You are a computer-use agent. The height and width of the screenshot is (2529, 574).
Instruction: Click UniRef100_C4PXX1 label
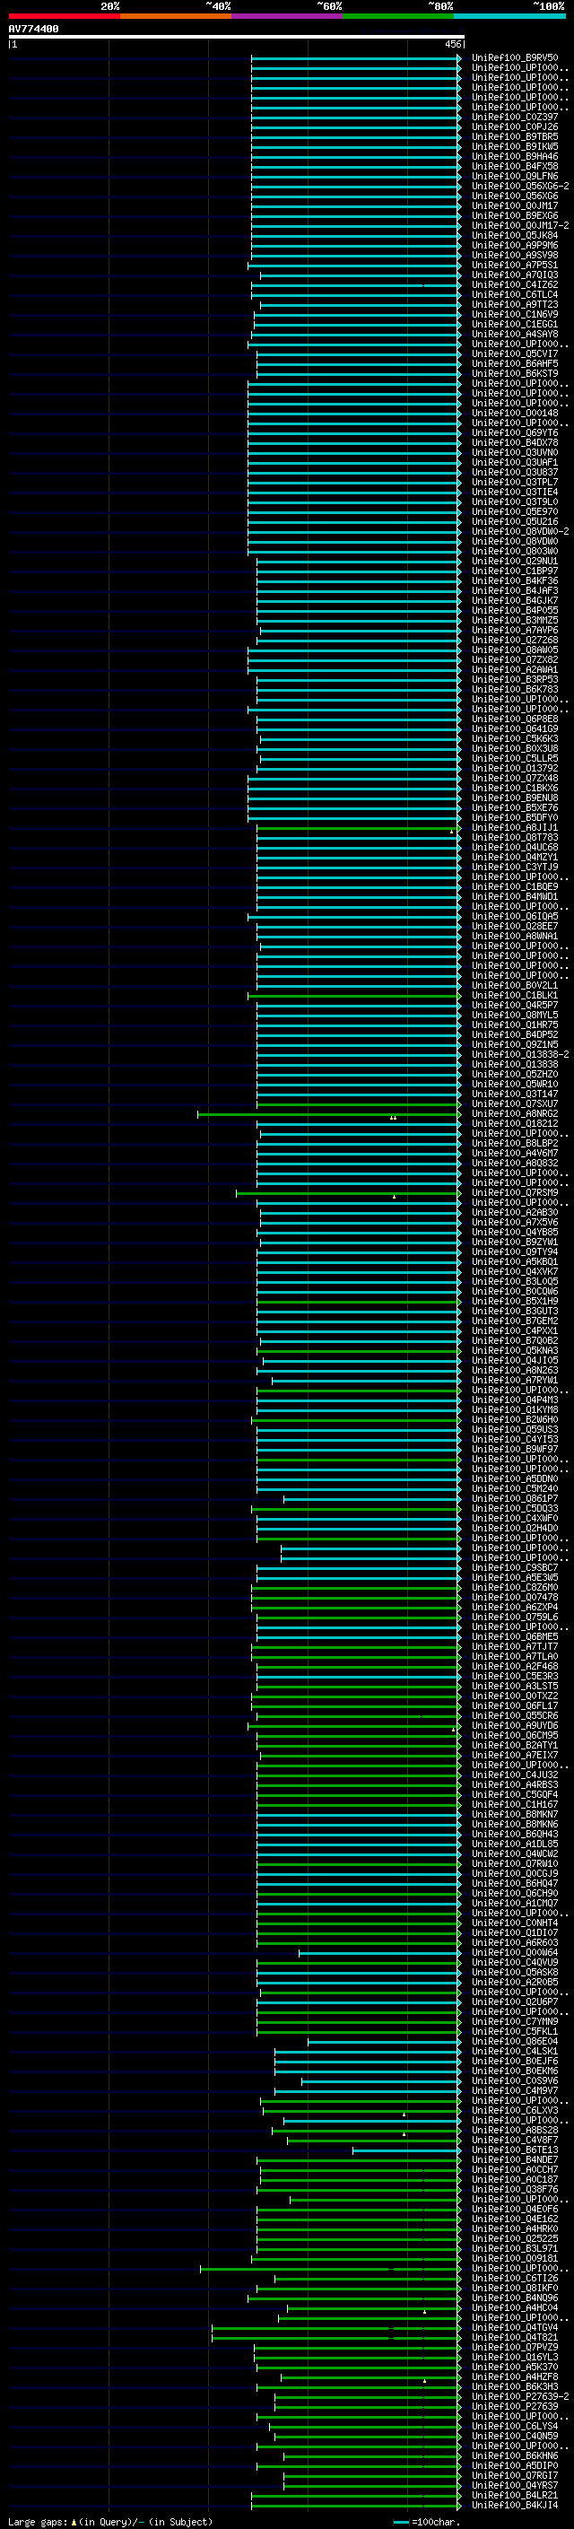coord(515,1330)
